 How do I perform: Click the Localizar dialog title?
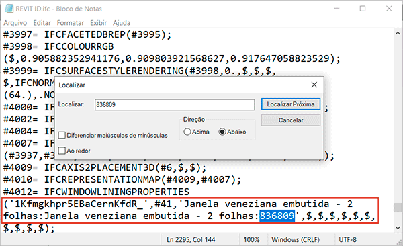click(72, 85)
